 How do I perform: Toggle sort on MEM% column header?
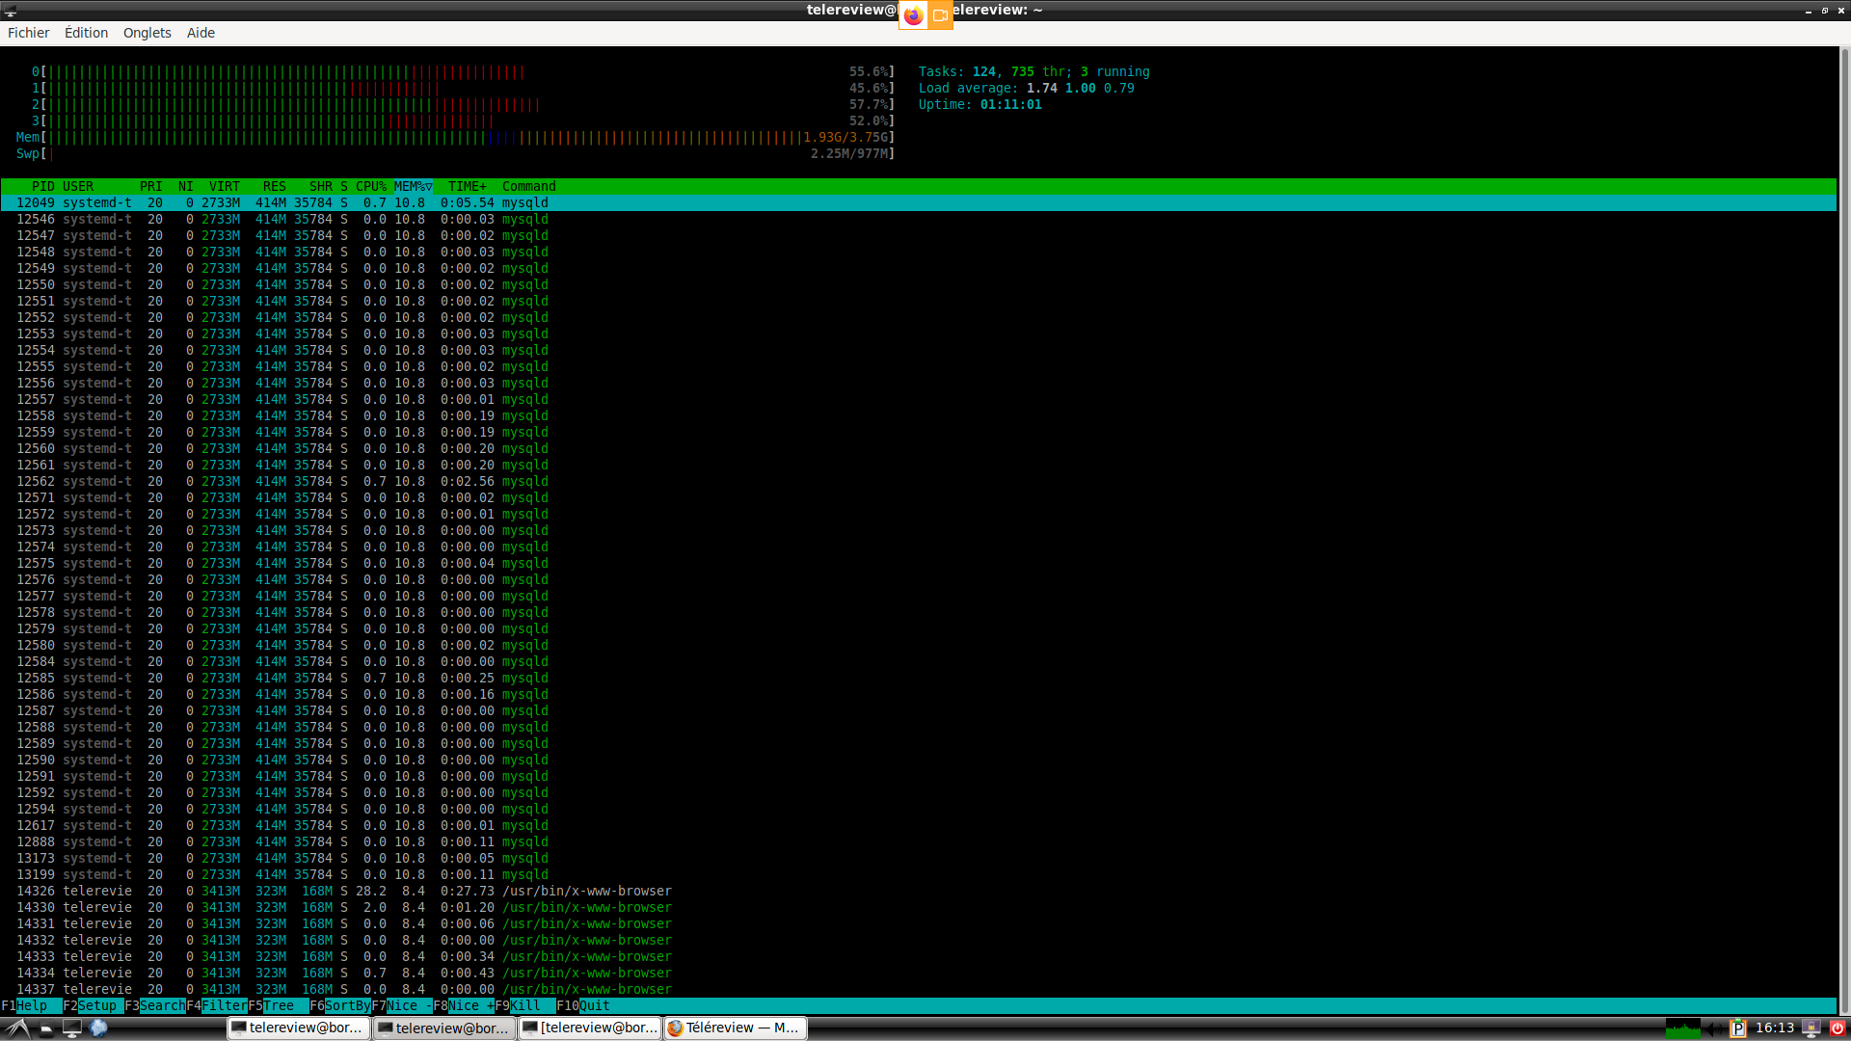[412, 186]
